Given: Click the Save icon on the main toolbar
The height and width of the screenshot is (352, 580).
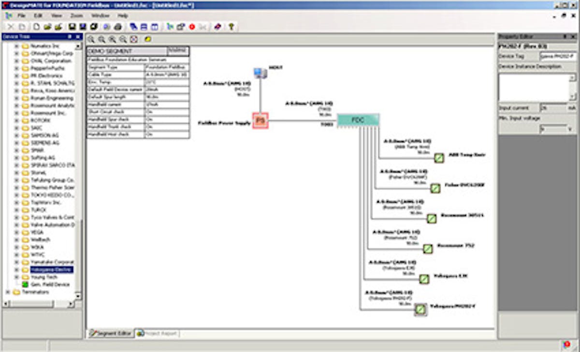Looking at the screenshot, I should click(71, 26).
